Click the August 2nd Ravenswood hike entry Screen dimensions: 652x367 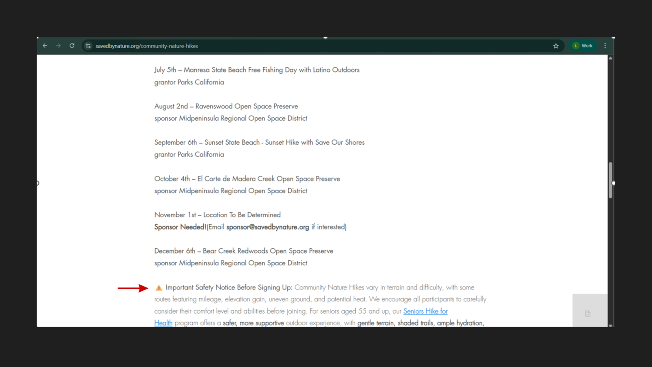226,106
